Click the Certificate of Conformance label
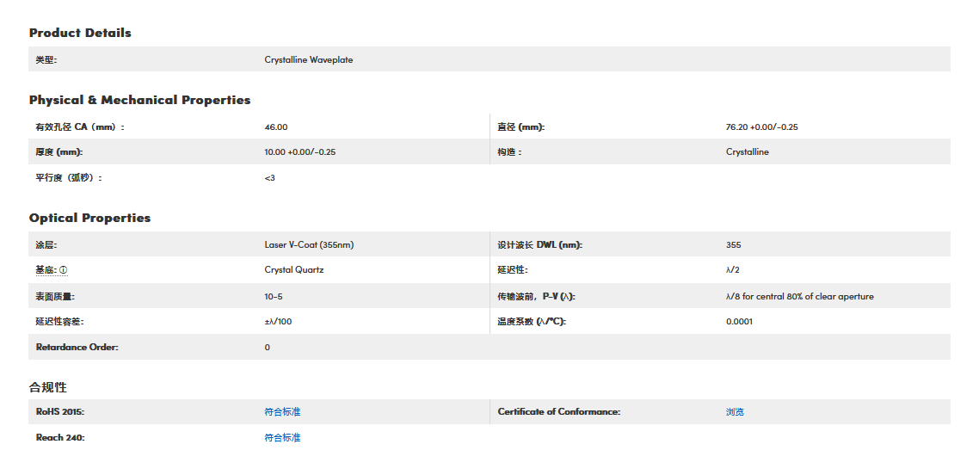The height and width of the screenshot is (475, 973). (x=558, y=412)
